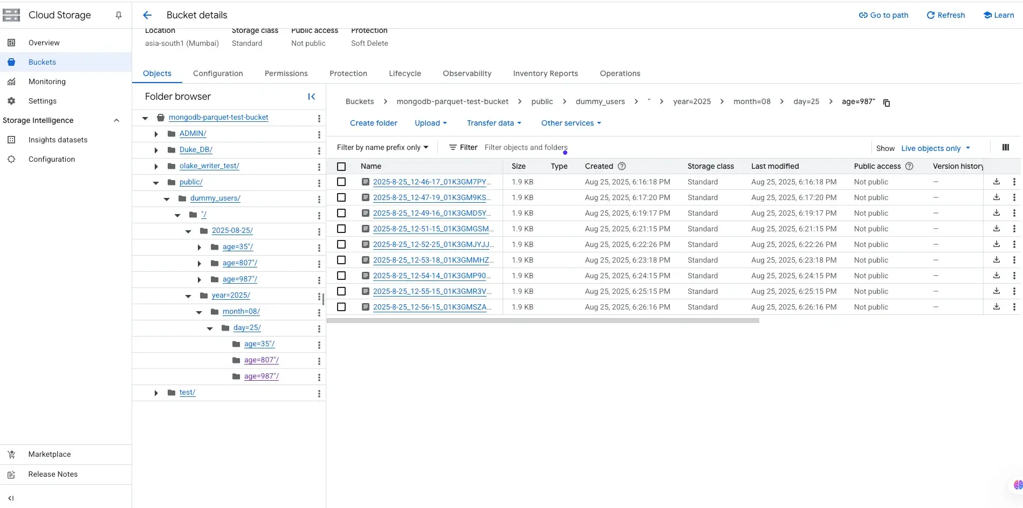Download the 2025-8-25_12-56-15 object

tap(997, 307)
